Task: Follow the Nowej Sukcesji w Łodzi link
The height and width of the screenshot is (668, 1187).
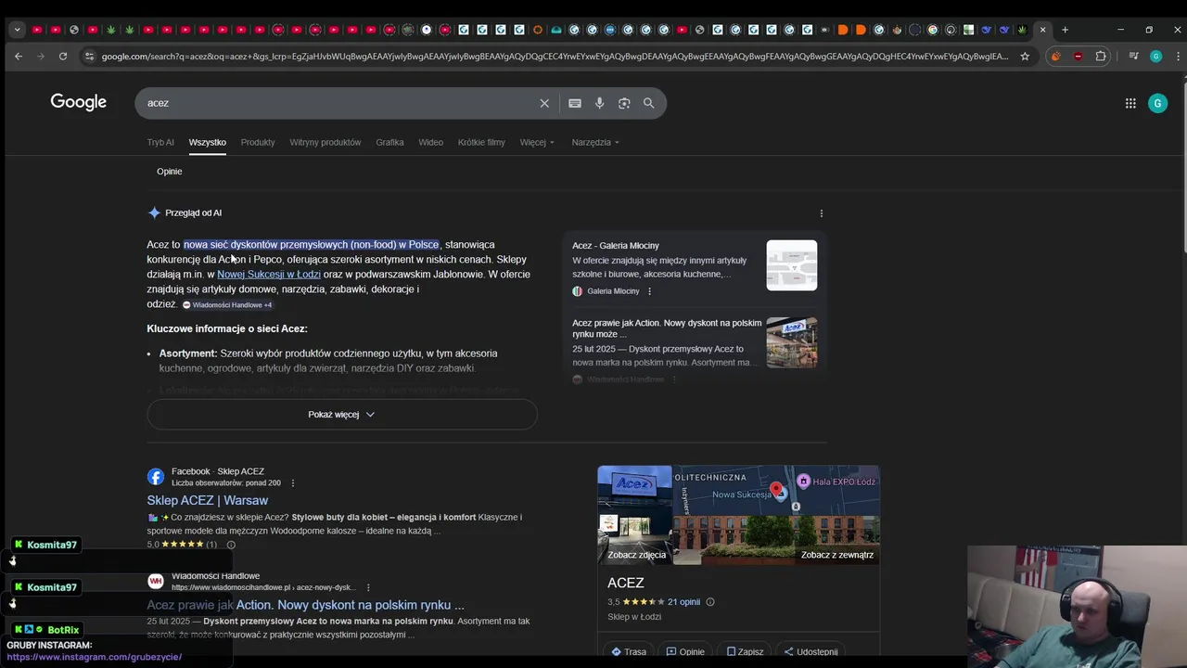Action: [x=269, y=275]
